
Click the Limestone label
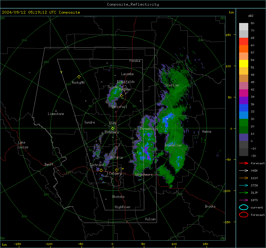(x=56, y=114)
